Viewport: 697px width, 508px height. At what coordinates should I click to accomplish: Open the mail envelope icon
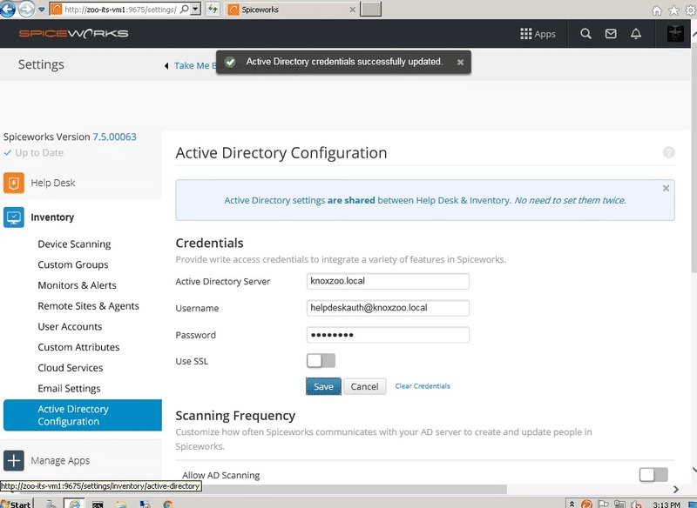coord(611,34)
